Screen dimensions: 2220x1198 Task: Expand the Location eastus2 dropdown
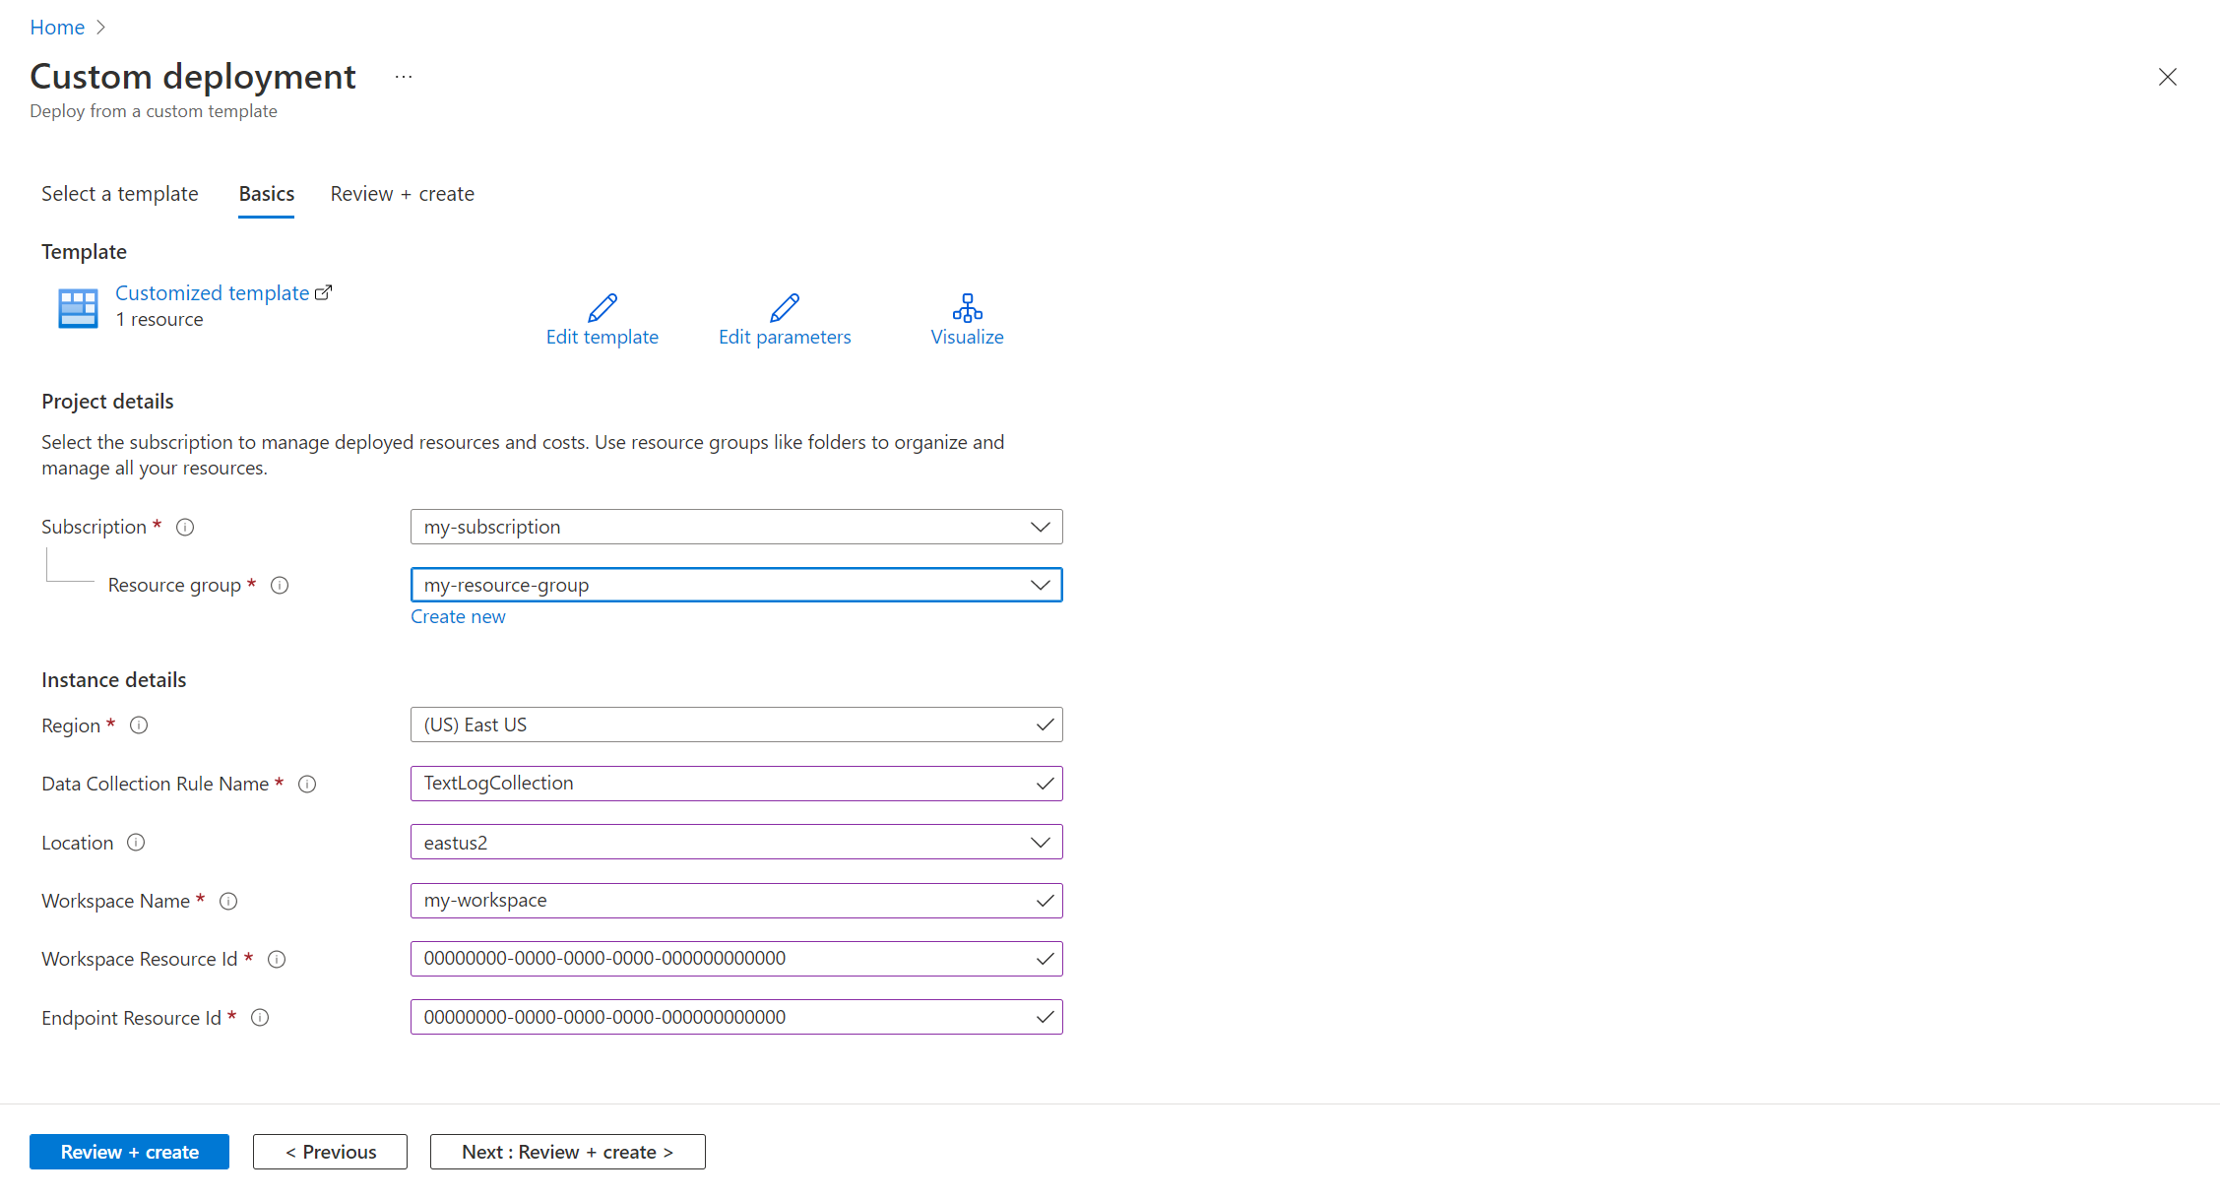click(x=735, y=843)
